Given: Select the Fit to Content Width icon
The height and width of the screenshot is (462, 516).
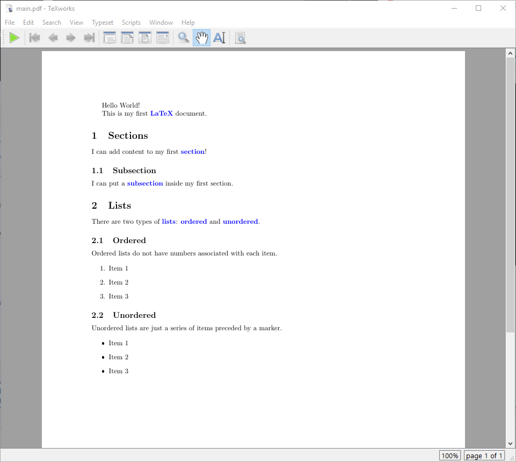Looking at the screenshot, I should (x=163, y=38).
